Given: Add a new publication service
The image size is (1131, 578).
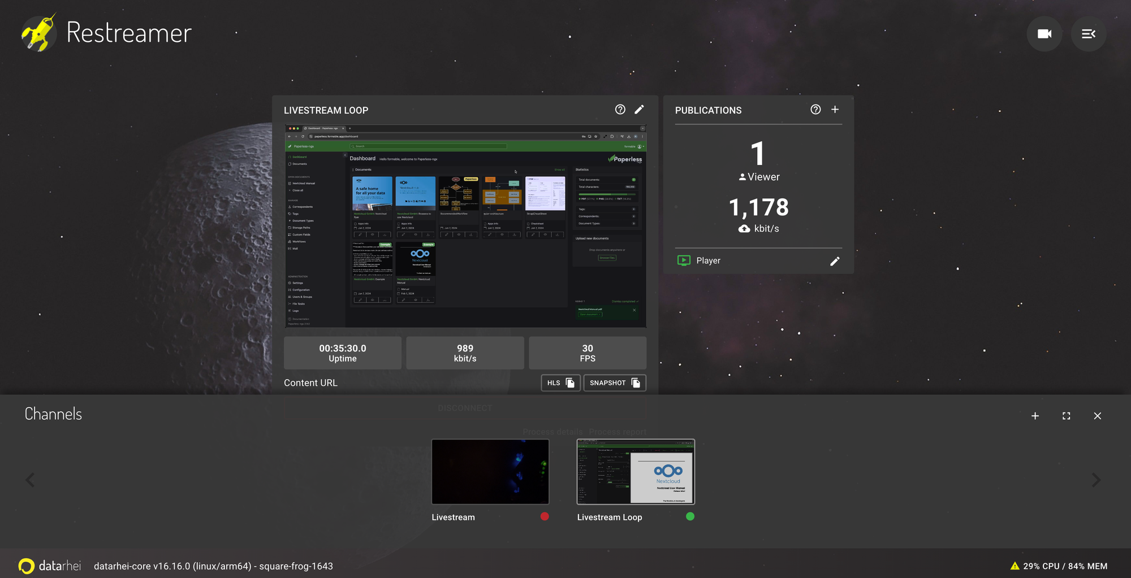Looking at the screenshot, I should click(835, 109).
